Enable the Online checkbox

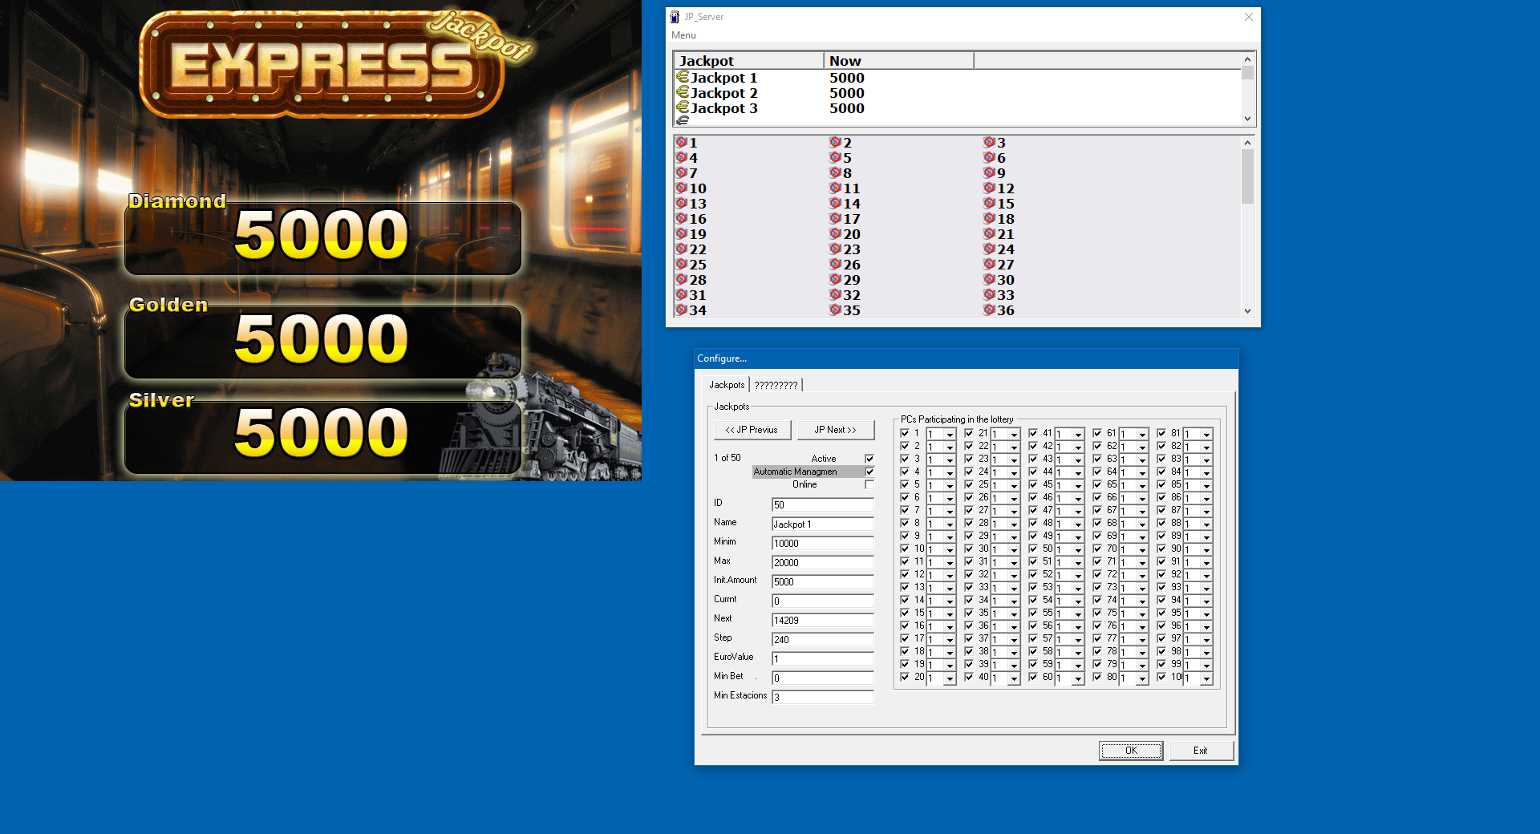[x=869, y=484]
